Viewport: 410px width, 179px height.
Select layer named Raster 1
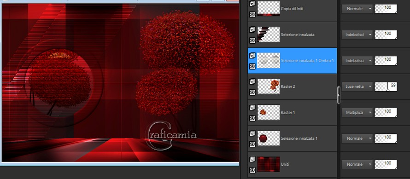point(288,112)
